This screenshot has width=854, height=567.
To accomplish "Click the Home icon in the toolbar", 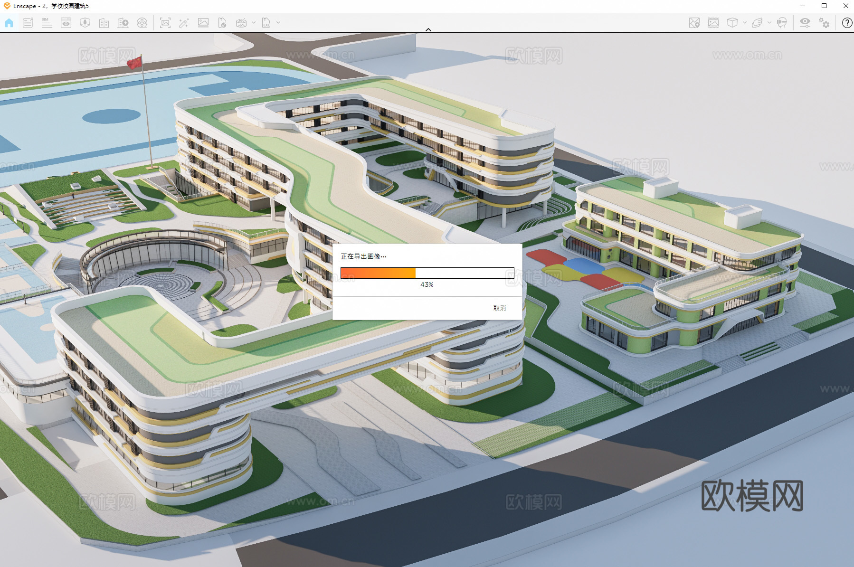I will pos(9,23).
